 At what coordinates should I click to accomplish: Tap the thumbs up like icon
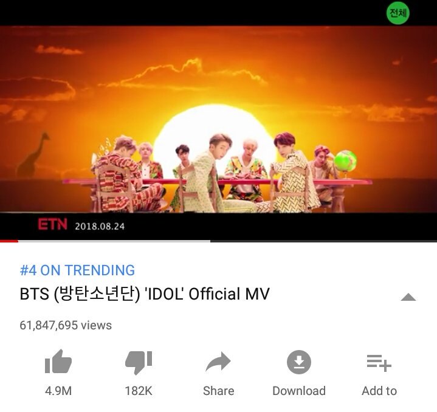coord(58,362)
